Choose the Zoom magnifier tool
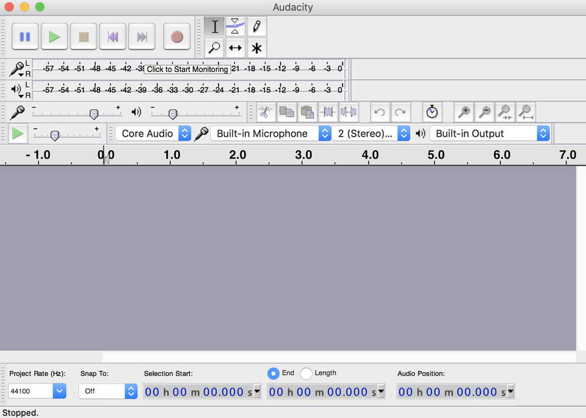 214,48
